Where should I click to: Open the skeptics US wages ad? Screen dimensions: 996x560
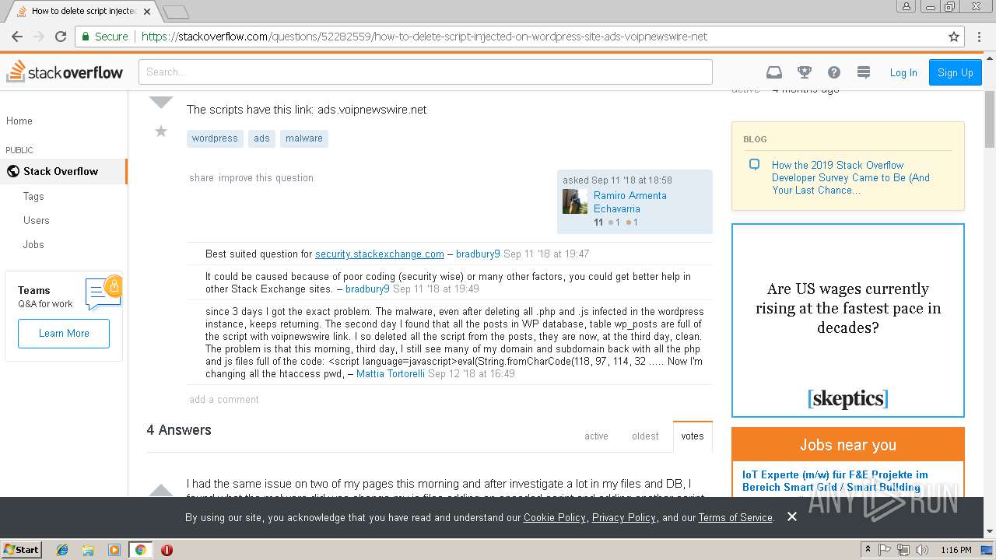[848, 320]
